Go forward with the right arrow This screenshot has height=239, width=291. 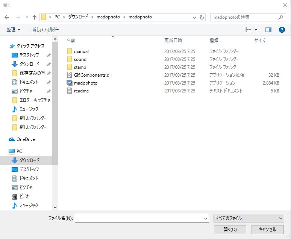[18, 17]
